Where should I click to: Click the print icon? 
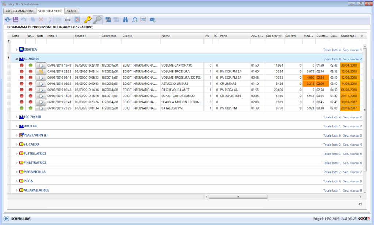pyautogui.click(x=68, y=20)
